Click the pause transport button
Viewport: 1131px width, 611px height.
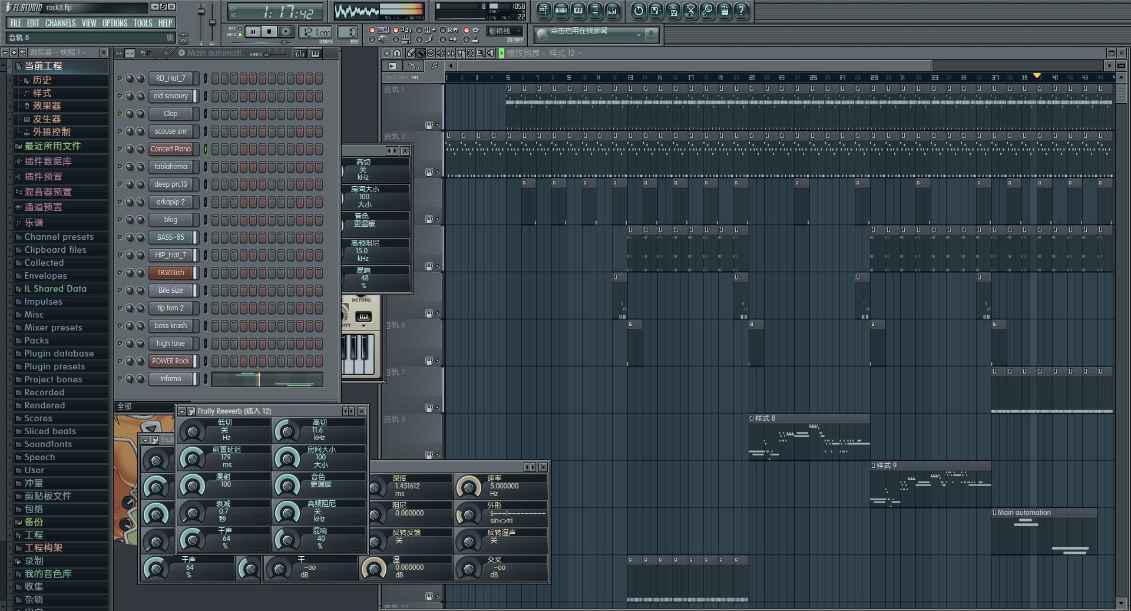[253, 32]
